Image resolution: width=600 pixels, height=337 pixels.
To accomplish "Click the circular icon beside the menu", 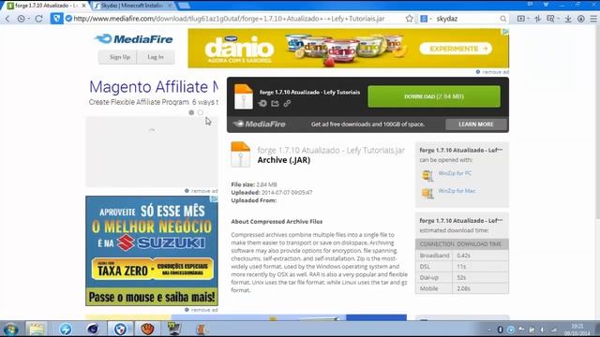I will (581, 19).
